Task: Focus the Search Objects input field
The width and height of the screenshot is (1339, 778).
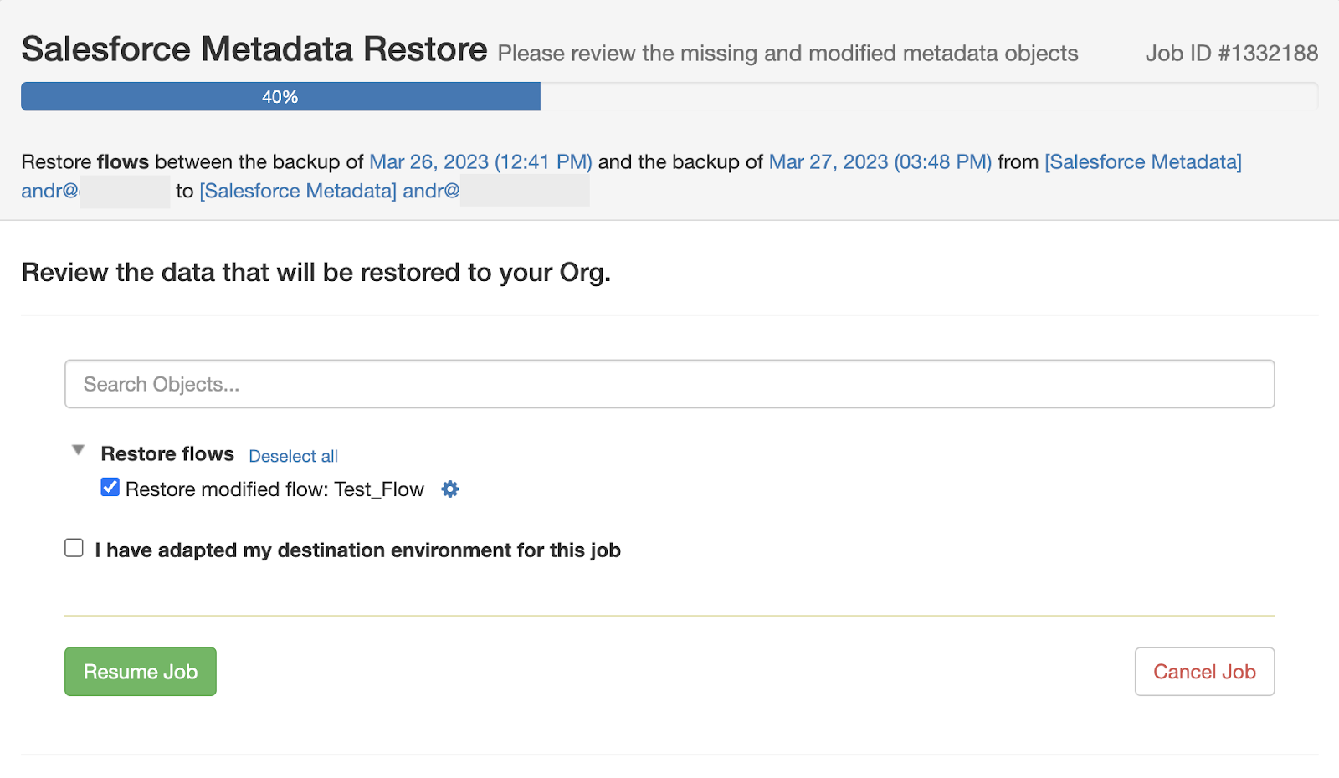Action: pos(669,384)
